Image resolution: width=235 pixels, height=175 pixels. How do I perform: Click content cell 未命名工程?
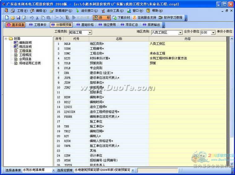point(188,53)
